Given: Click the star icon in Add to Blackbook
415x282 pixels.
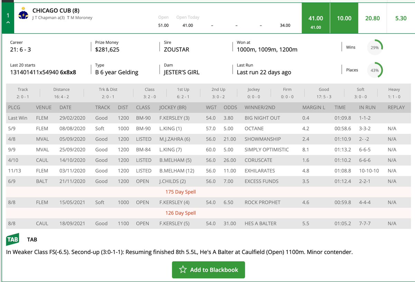Looking at the screenshot, I should 183,270.
